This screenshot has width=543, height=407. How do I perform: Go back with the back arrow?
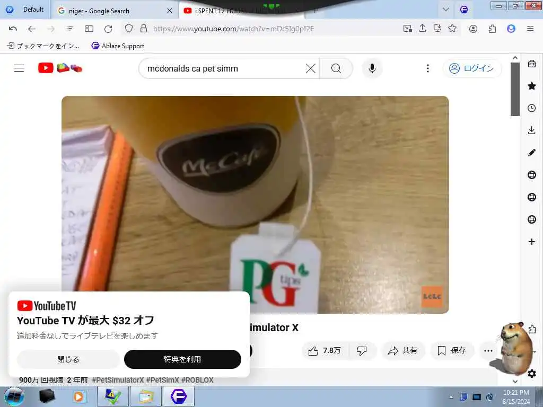click(x=32, y=29)
